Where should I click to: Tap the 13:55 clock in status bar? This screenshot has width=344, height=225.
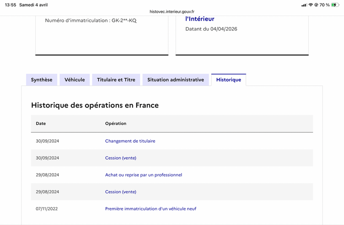tap(10, 5)
